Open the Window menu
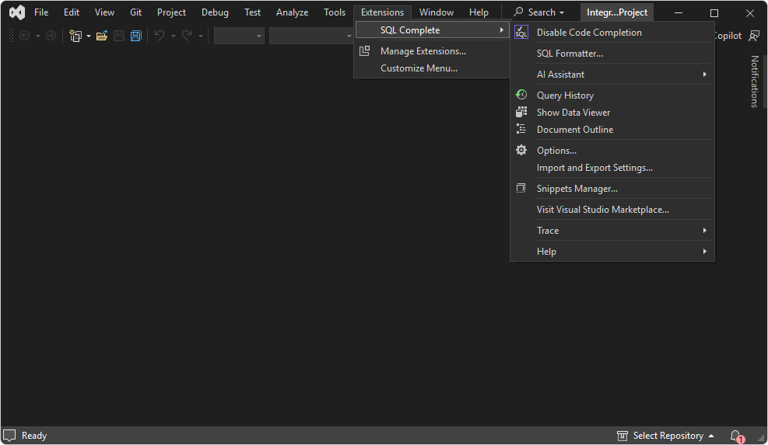Screen dimensions: 768x445 coord(437,12)
